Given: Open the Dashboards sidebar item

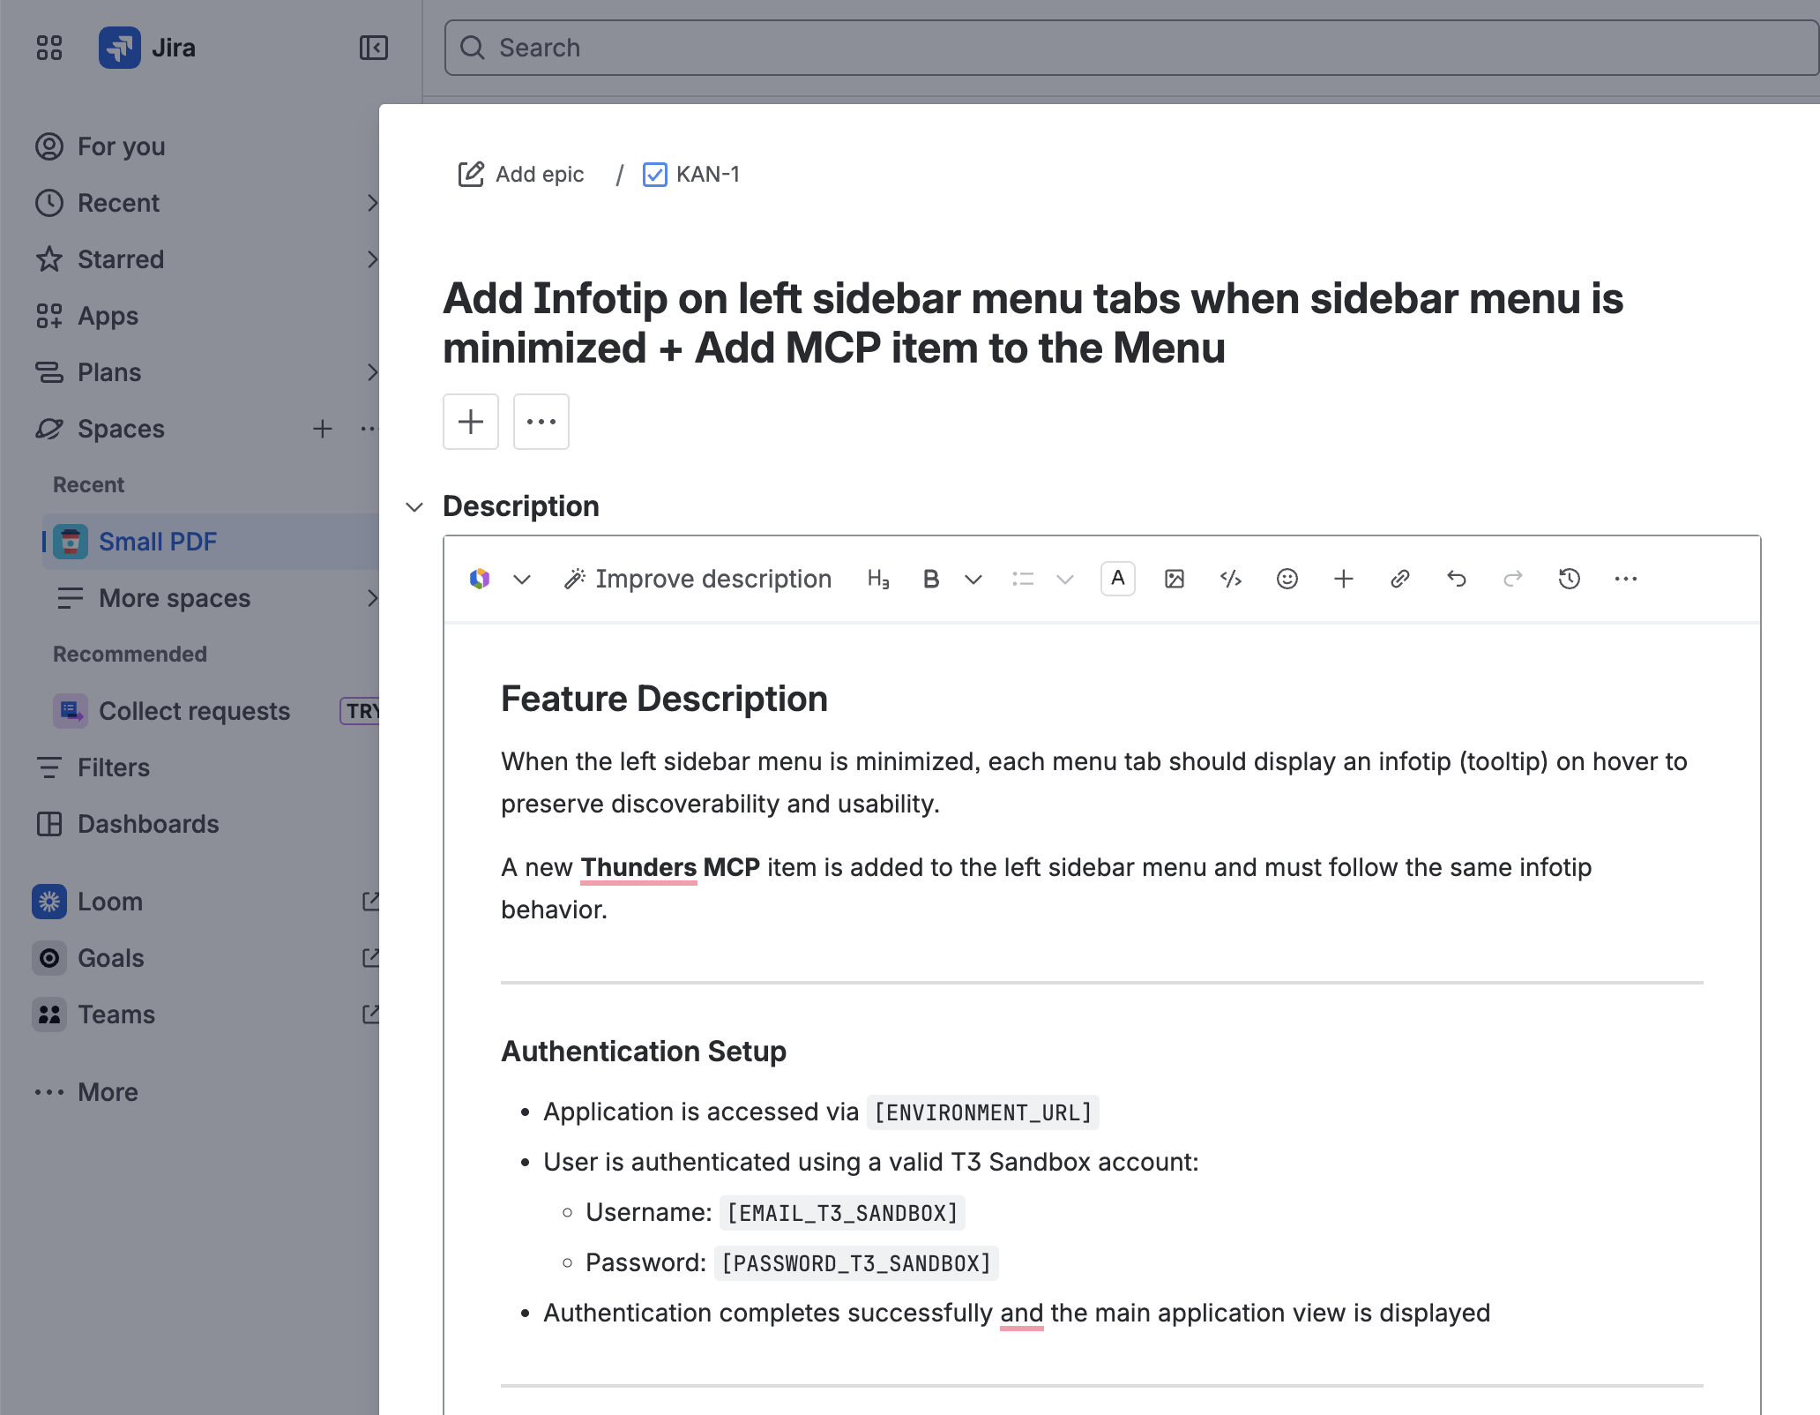Looking at the screenshot, I should point(147,824).
